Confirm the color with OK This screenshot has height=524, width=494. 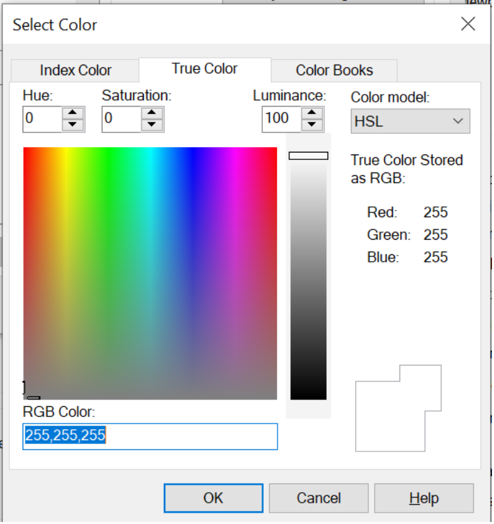[213, 498]
